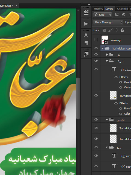Hide the تزئینی group
This screenshot has height=175, width=131.
[x=96, y=119]
